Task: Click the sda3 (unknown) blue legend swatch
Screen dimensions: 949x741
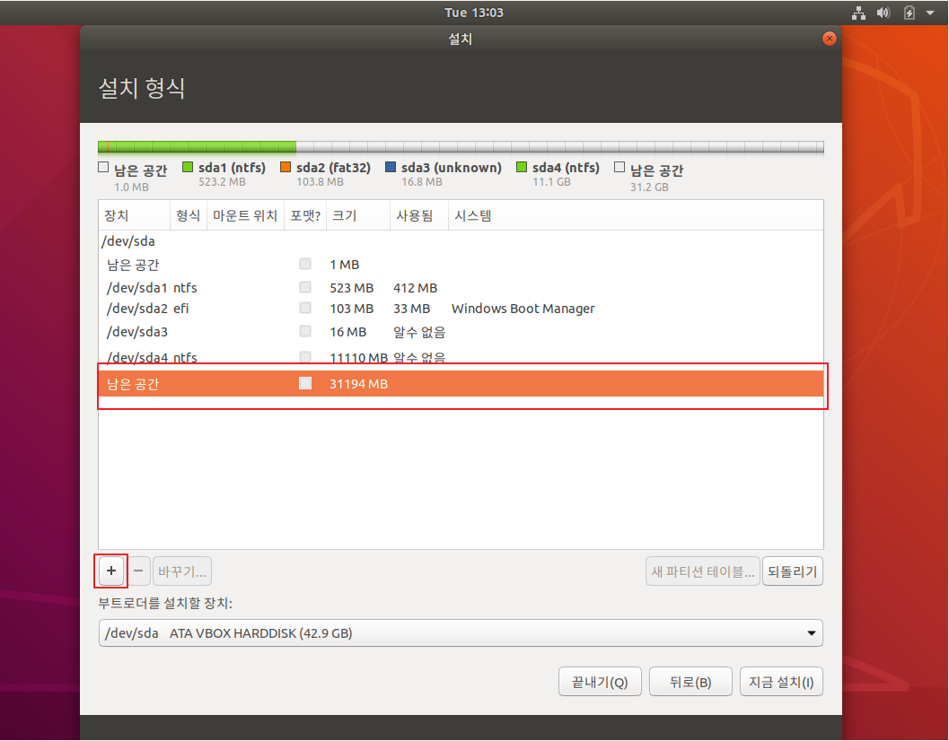Action: [391, 167]
